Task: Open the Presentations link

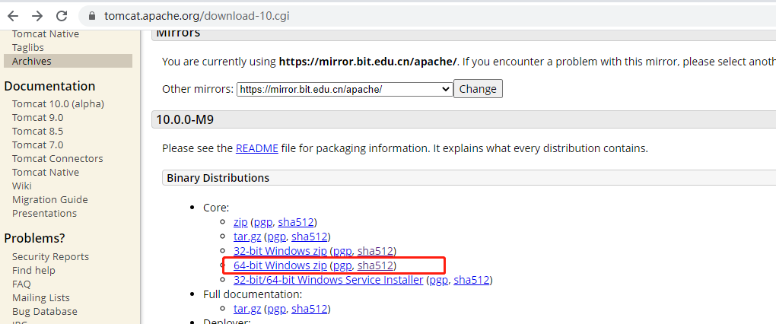Action: click(45, 213)
